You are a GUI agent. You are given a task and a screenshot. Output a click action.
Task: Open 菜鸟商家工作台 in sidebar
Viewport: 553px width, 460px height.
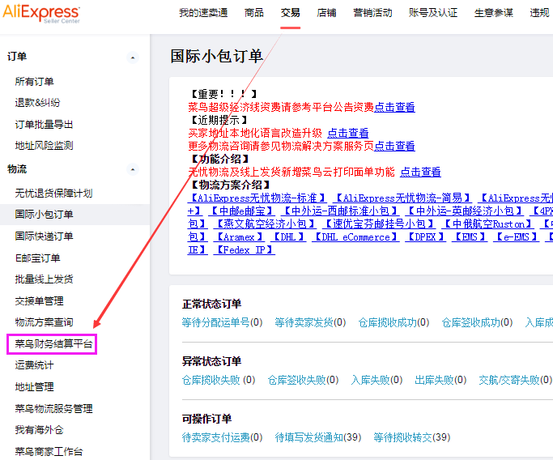coord(49,452)
